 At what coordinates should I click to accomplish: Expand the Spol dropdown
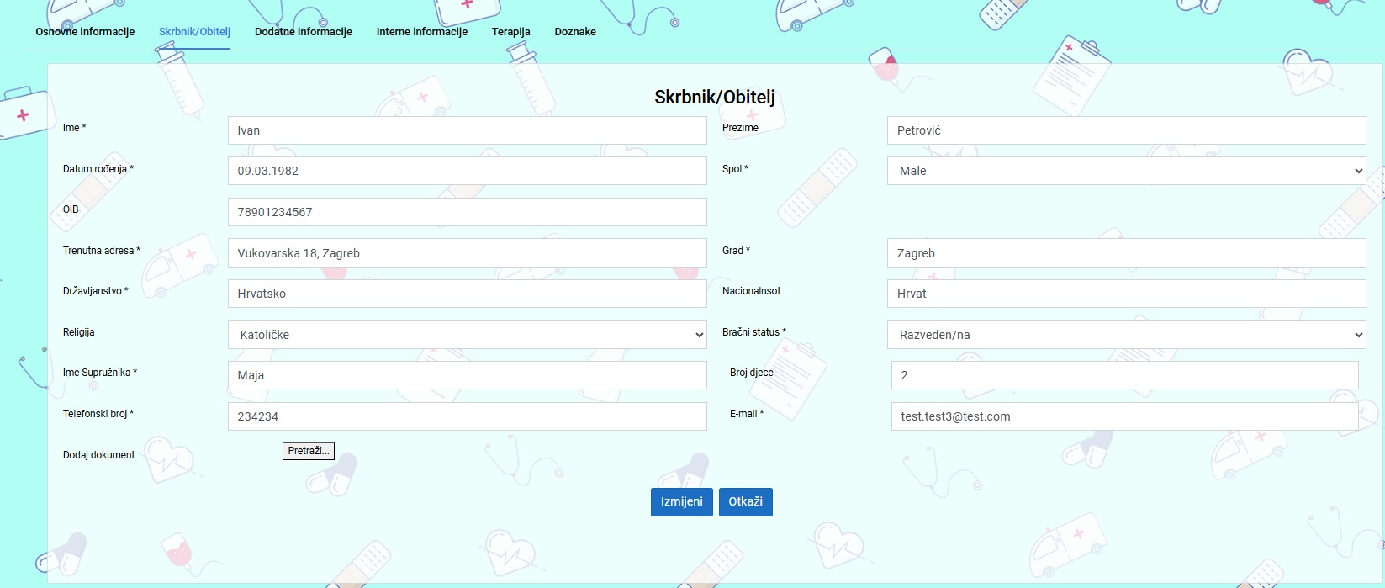point(1126,171)
